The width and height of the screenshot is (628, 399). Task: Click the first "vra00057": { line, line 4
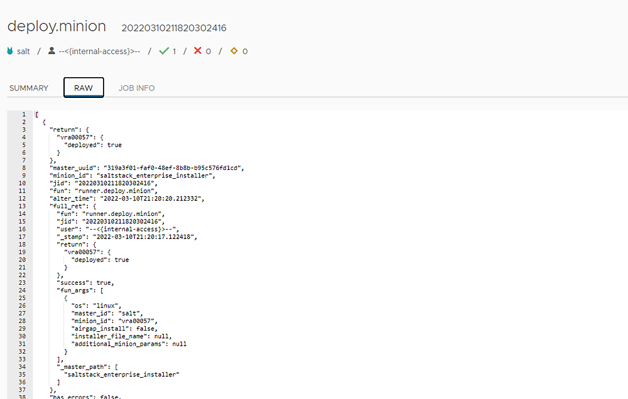(80, 137)
